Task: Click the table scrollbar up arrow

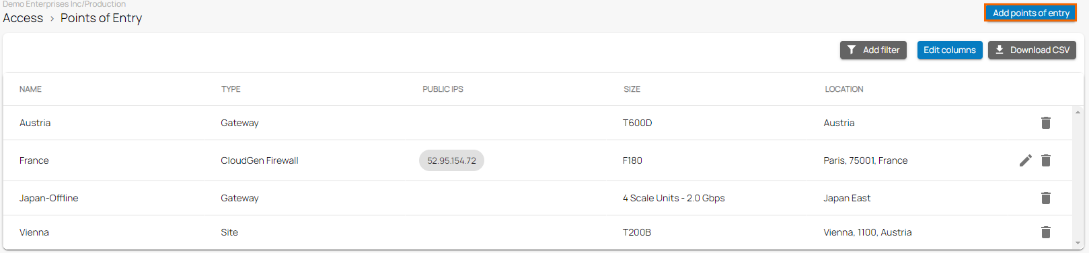Action: (1078, 112)
